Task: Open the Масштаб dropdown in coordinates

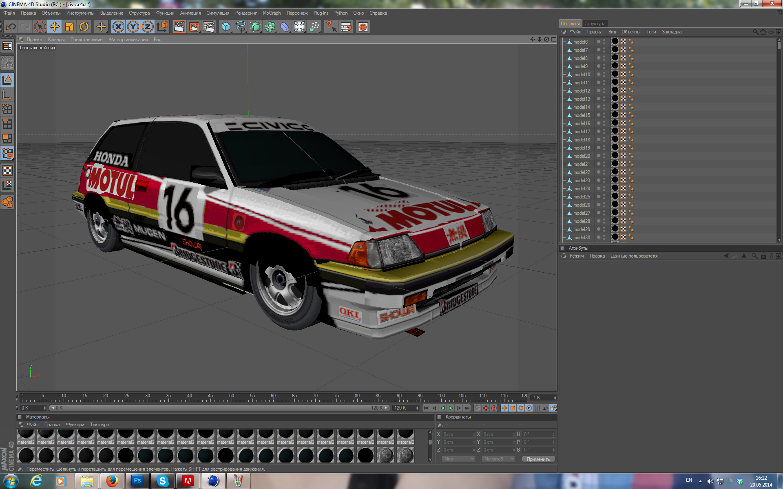Action: coord(498,459)
